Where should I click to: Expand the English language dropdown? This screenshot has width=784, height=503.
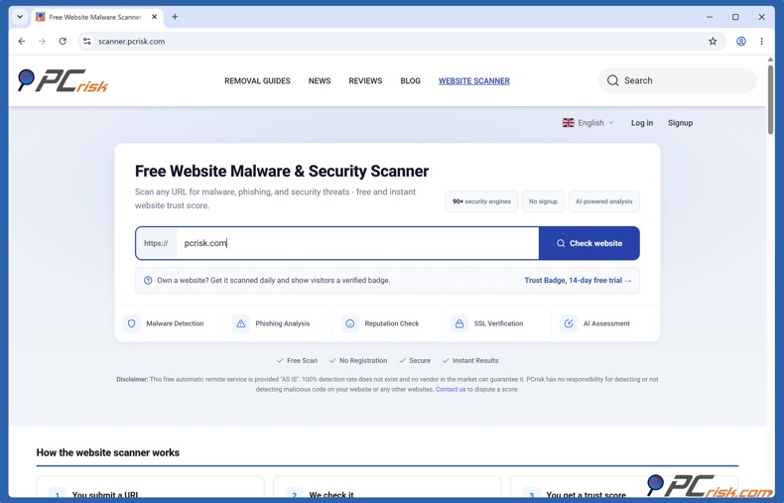coord(588,122)
